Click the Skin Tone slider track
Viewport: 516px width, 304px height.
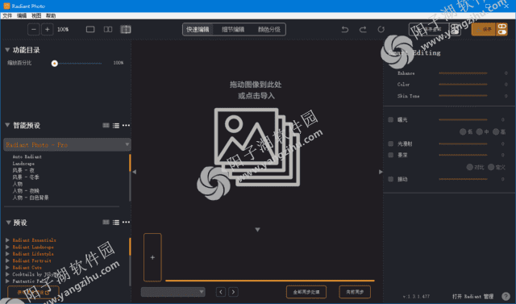pyautogui.click(x=463, y=96)
